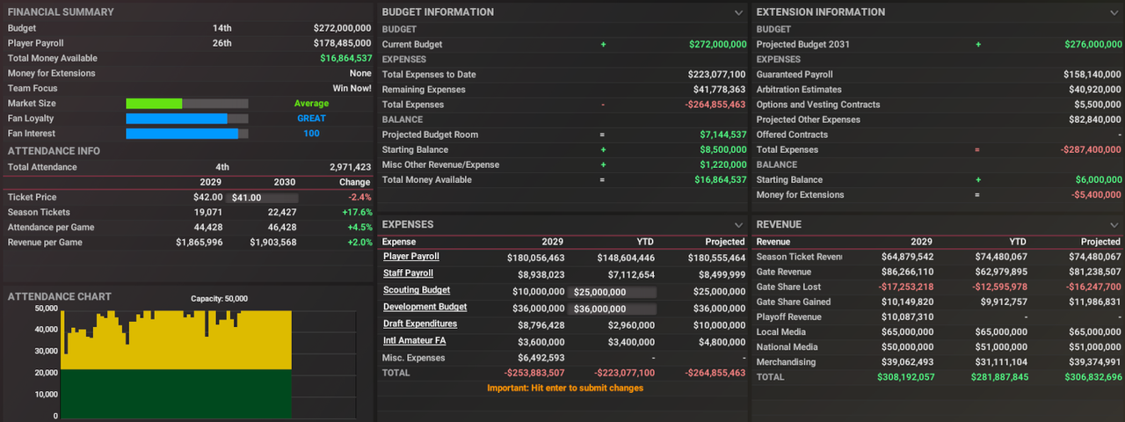This screenshot has height=422, width=1125.
Task: Collapse the Expenses panel chevron
Action: 739,225
